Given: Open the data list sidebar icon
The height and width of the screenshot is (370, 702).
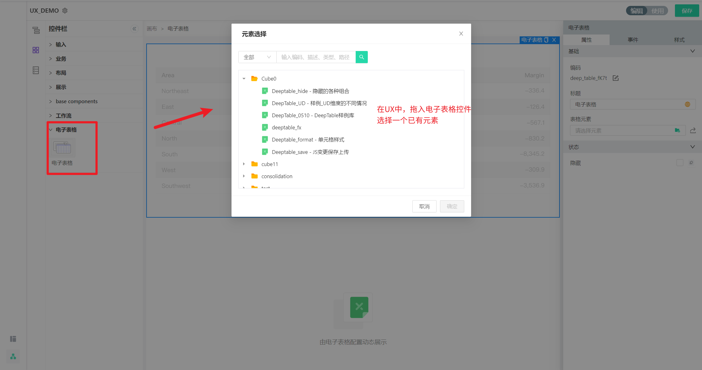Looking at the screenshot, I should point(36,70).
